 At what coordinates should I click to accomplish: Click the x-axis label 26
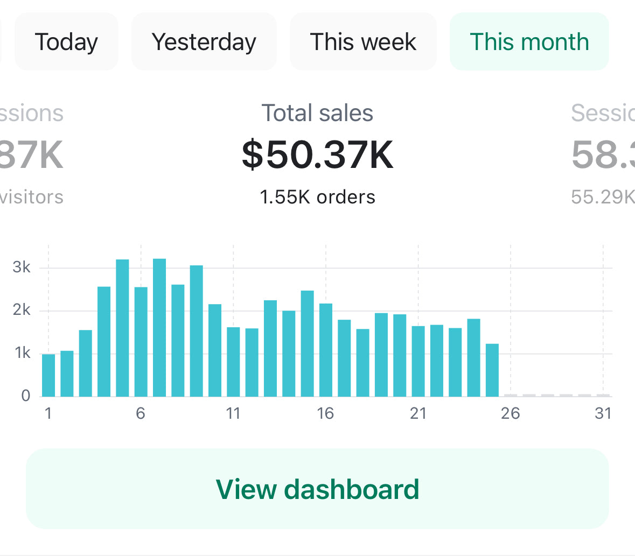(511, 413)
